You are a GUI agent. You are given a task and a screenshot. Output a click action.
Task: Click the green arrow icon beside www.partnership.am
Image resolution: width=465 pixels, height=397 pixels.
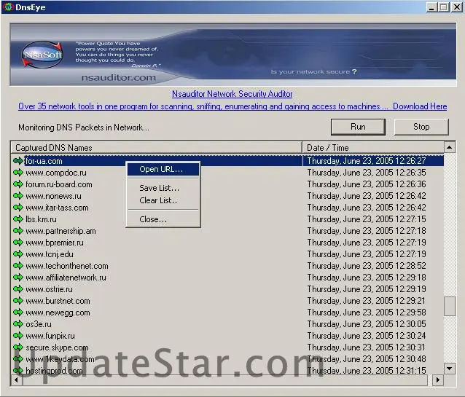18,231
